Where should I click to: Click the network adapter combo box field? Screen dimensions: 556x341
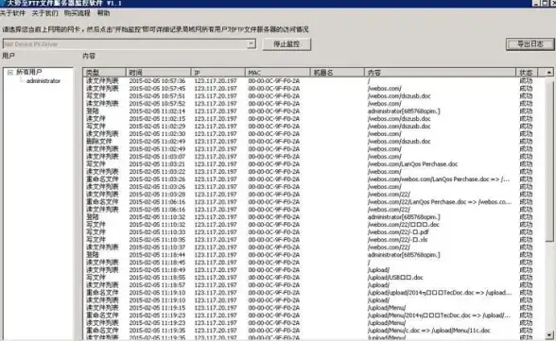(x=129, y=43)
